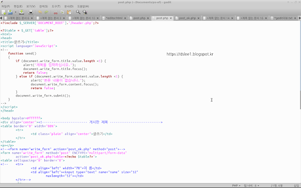Open the 도구(T) menu
Viewport: 301px width, 188px height.
[56, 6]
